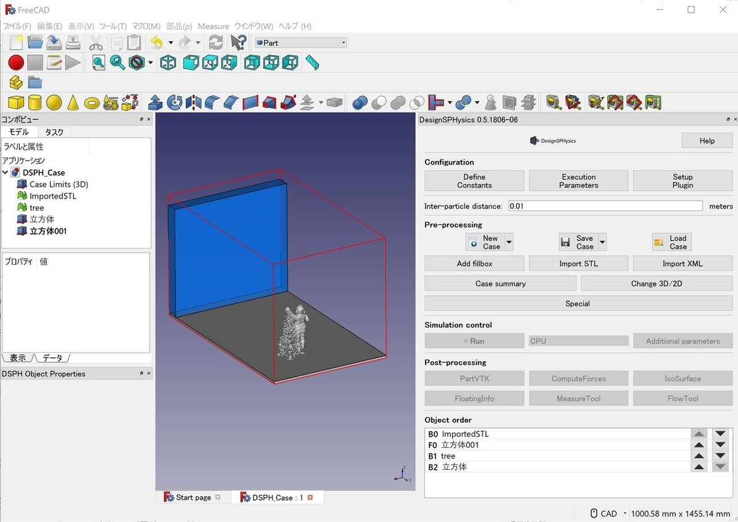Switch to the Start page tab

point(193,497)
